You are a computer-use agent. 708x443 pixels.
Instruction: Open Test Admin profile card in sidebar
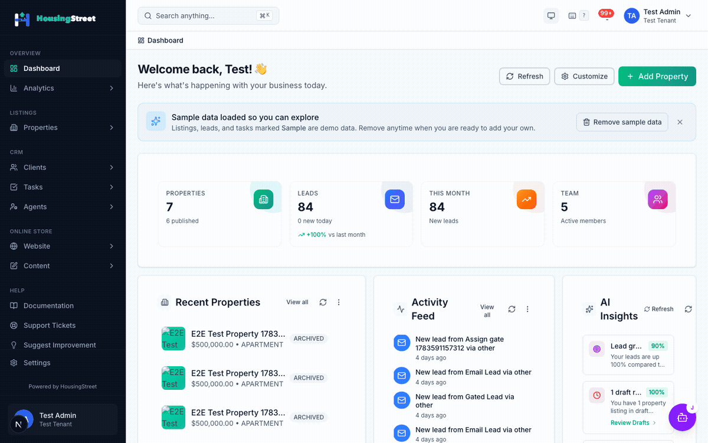(x=63, y=419)
